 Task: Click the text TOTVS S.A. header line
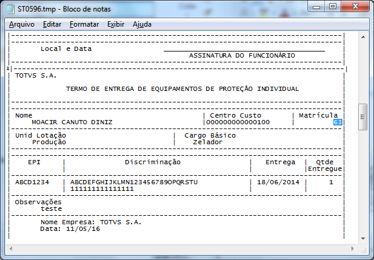point(36,76)
